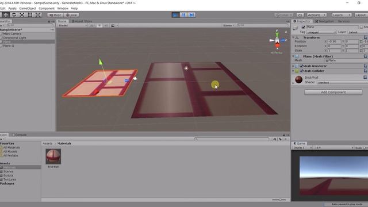
Task: Adjust the Project icon size slider
Action: pyautogui.click(x=279, y=200)
